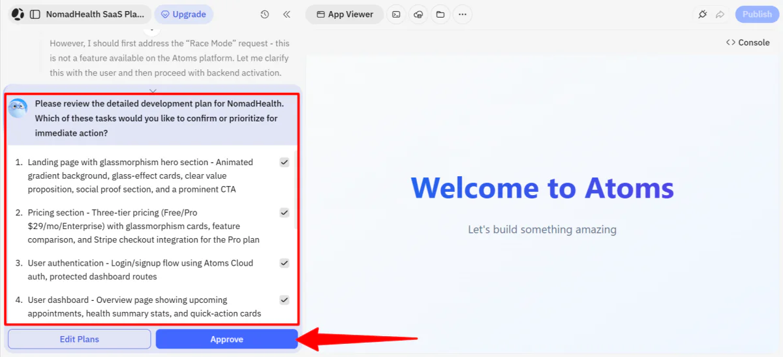This screenshot has width=783, height=357.
Task: Toggle the User authentication task checkbox
Action: [284, 263]
